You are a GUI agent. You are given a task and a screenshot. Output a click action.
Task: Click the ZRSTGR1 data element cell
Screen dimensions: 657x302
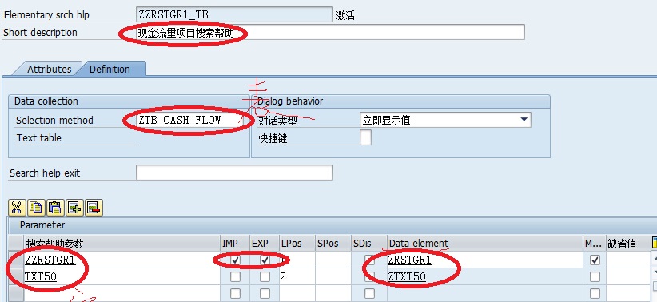coord(485,260)
